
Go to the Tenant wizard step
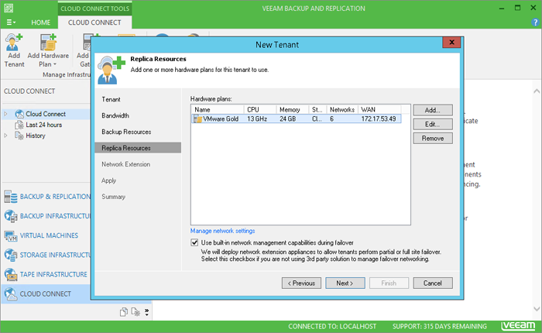[x=111, y=99]
